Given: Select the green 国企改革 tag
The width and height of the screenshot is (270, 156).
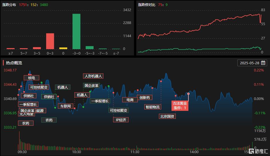Looking at the screenshot, I should [91, 85].
